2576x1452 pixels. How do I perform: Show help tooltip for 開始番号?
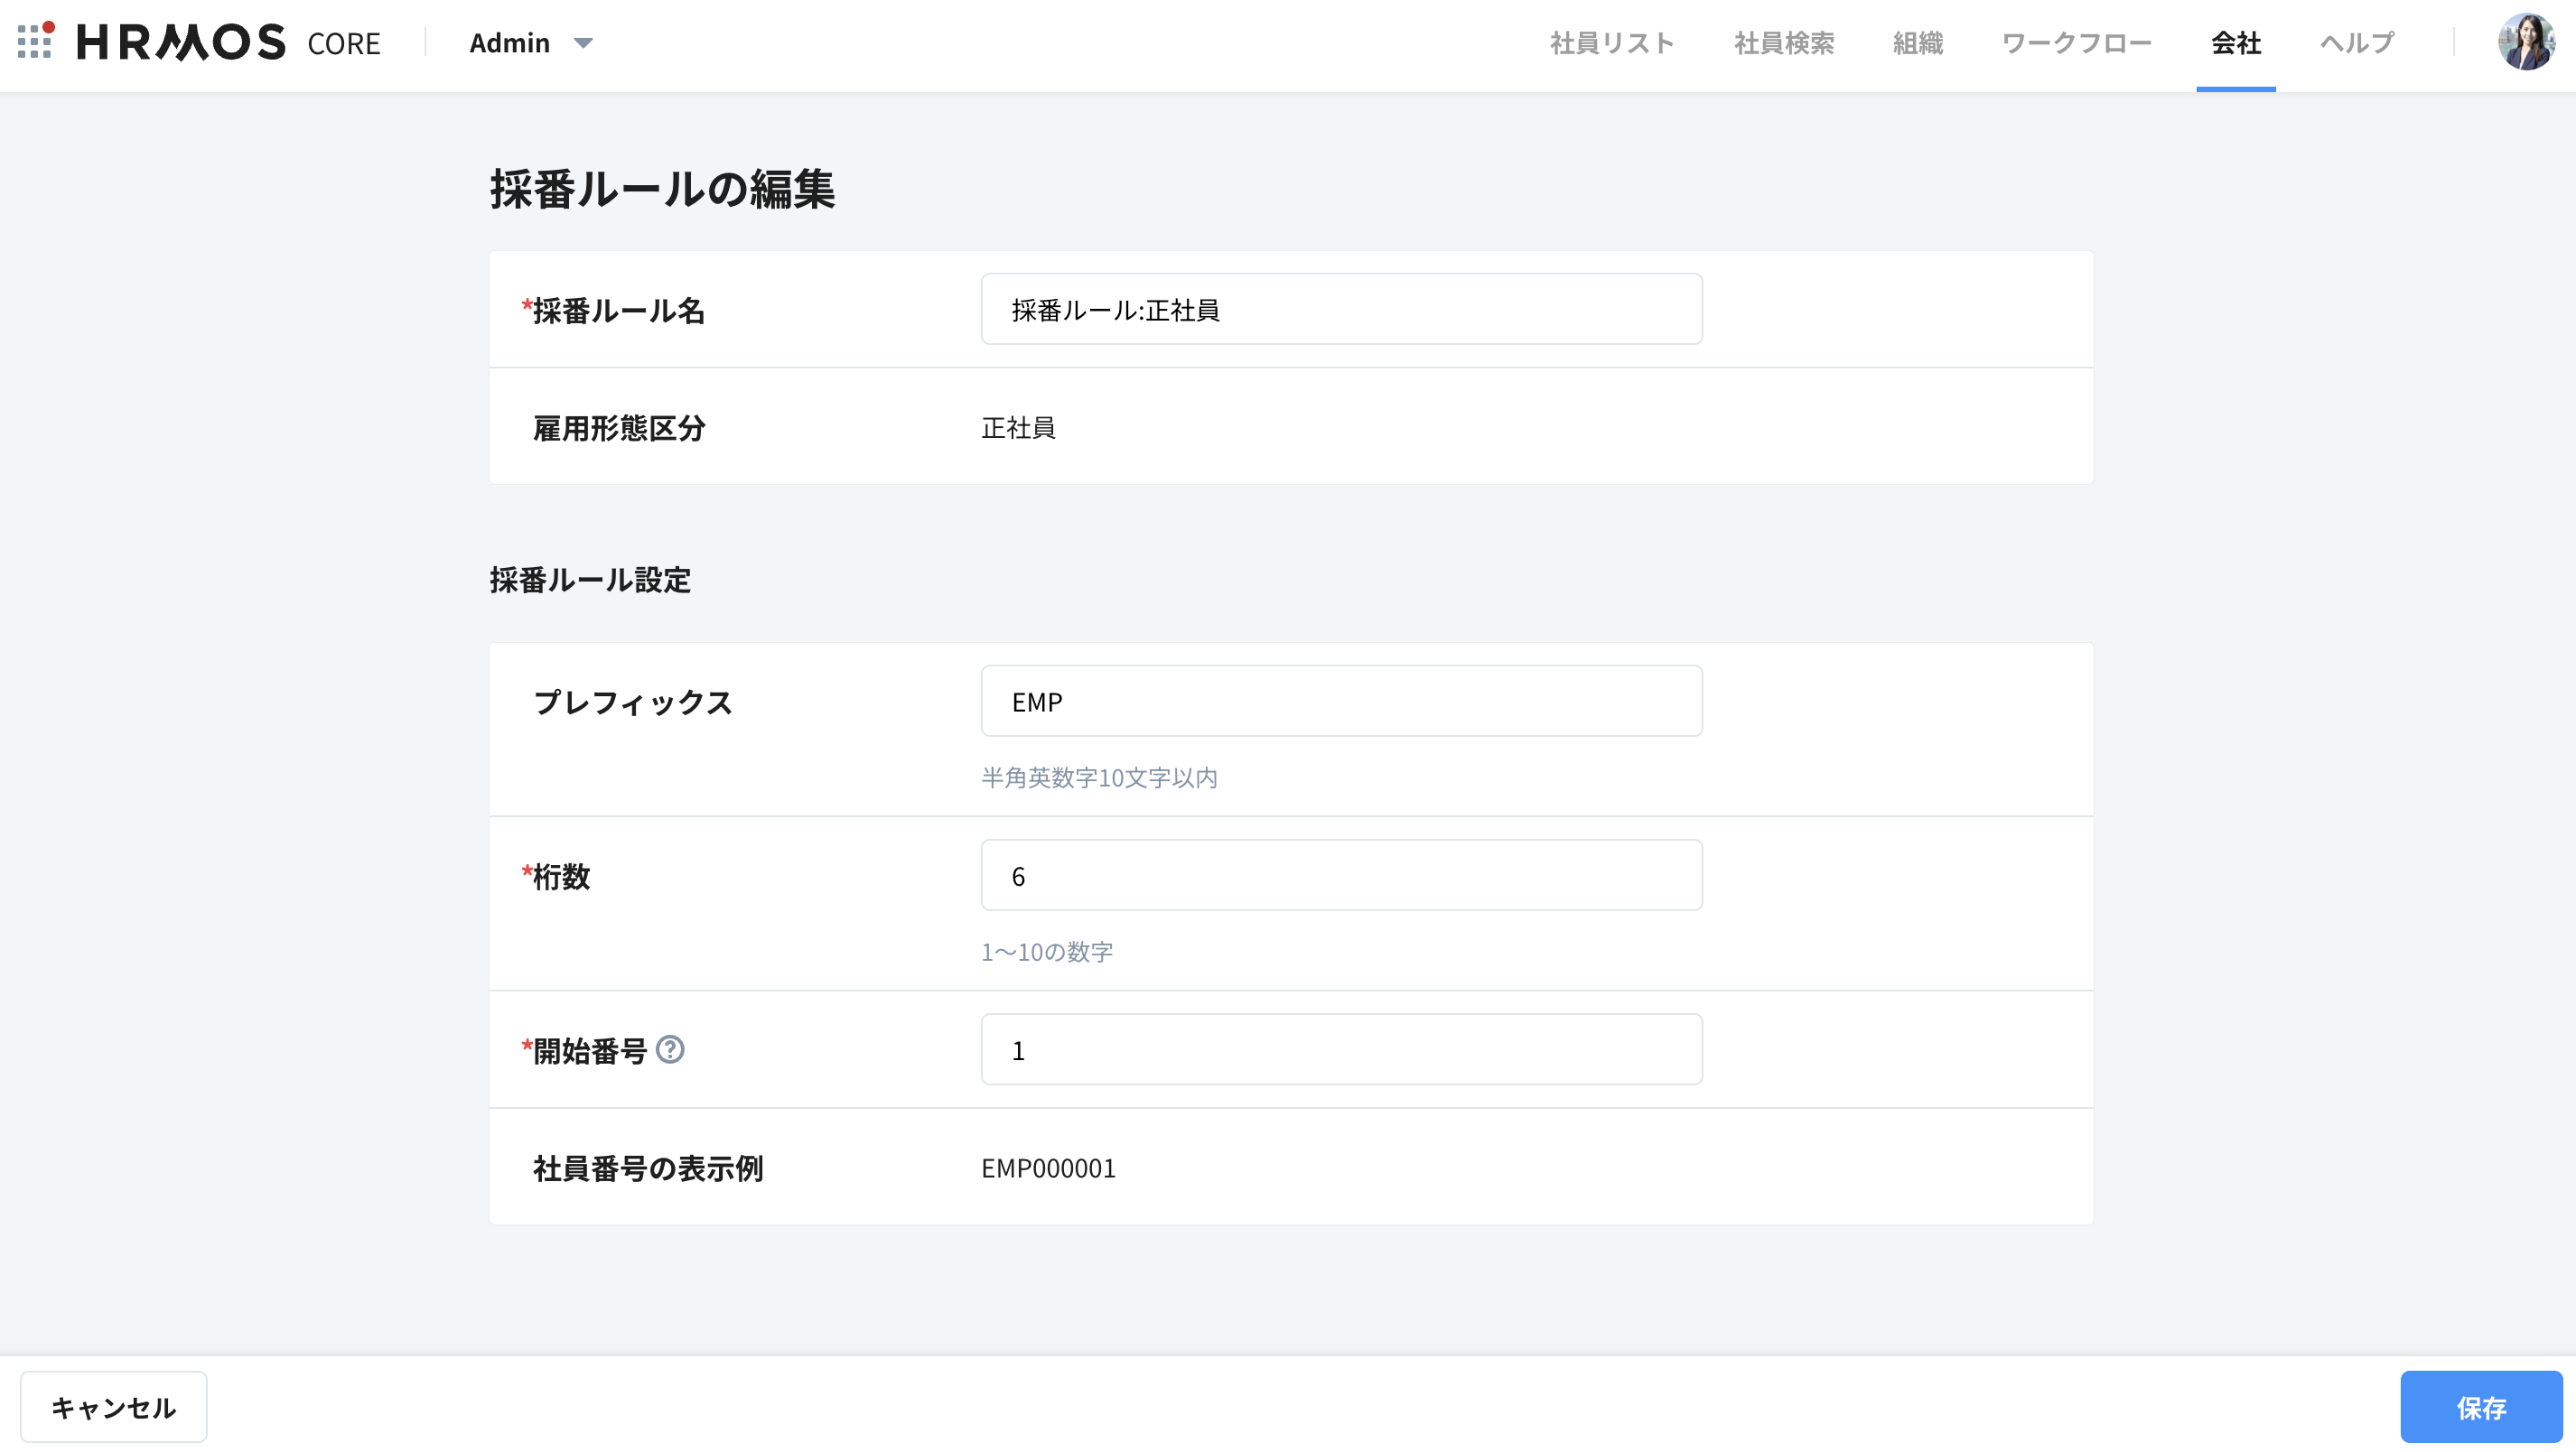(x=670, y=1050)
